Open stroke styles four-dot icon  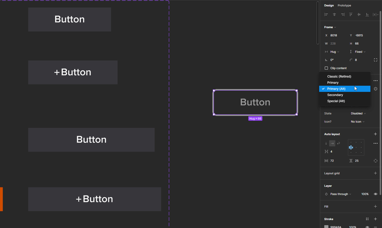(367, 219)
